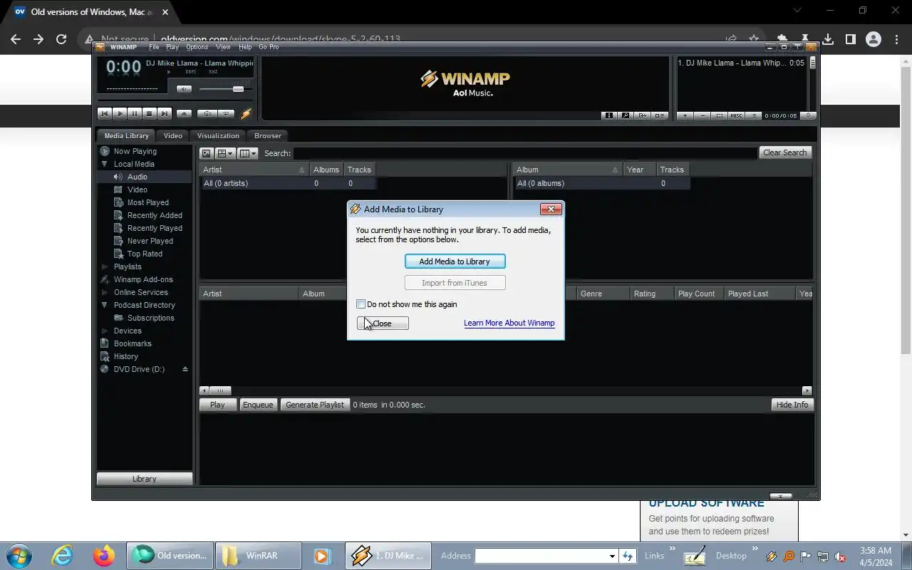The image size is (912, 570).
Task: Check 'Do not show me this again'
Action: click(x=361, y=304)
